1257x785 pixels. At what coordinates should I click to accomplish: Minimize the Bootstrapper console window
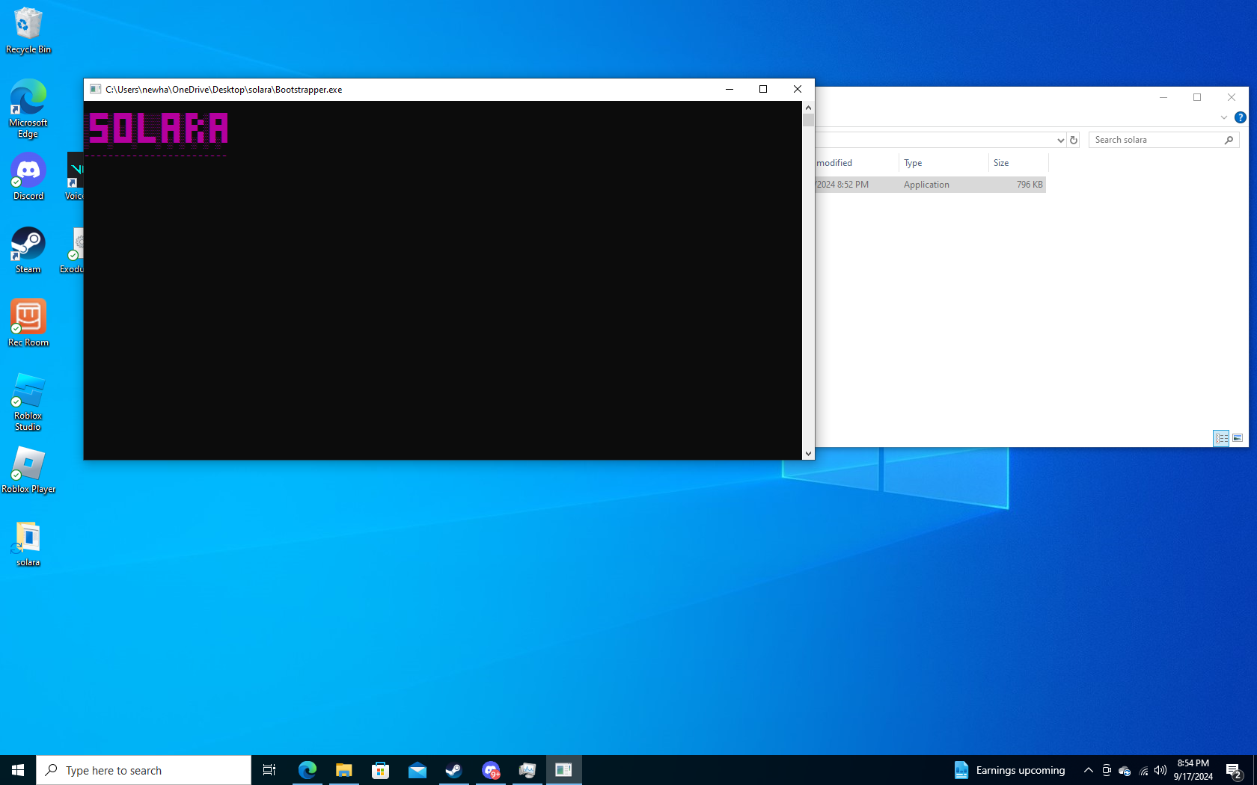(730, 89)
